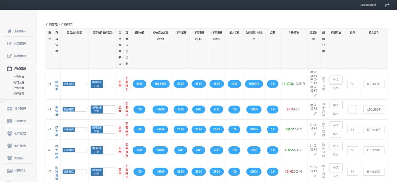Open 内容管理 menu
The height and width of the screenshot is (182, 397).
click(20, 44)
